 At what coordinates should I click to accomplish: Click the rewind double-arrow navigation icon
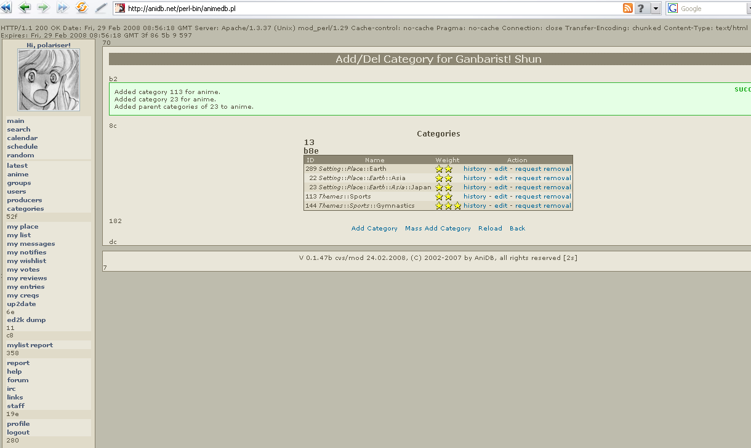6,8
